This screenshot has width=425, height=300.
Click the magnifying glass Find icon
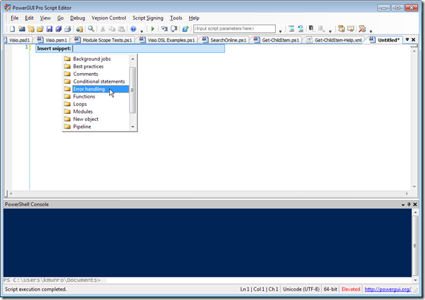pyautogui.click(x=91, y=29)
